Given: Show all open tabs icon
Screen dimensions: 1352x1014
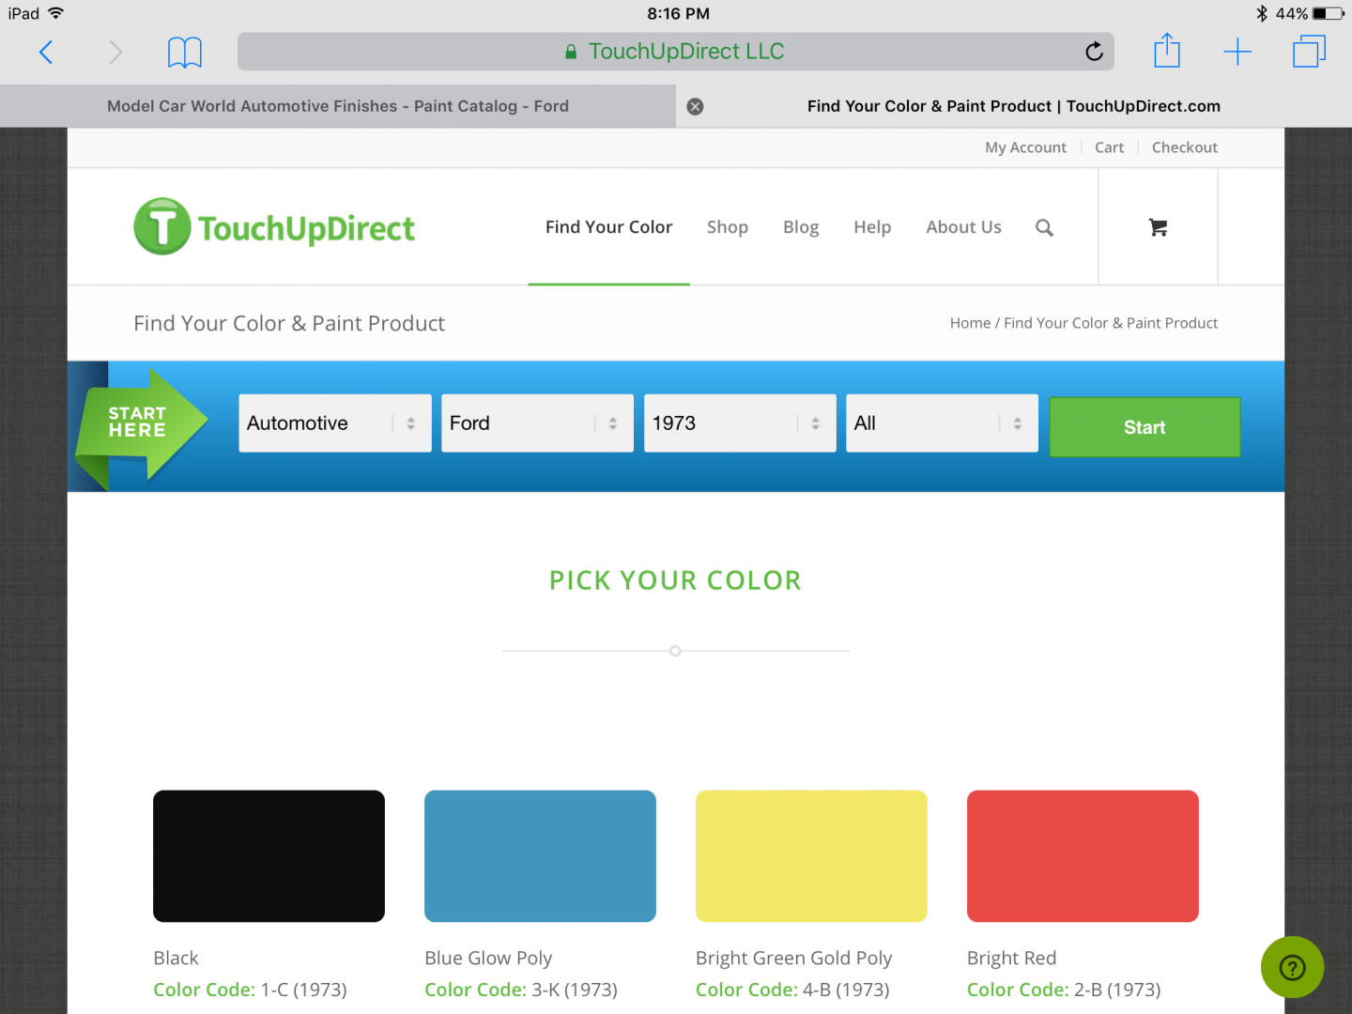Looking at the screenshot, I should 1308,52.
